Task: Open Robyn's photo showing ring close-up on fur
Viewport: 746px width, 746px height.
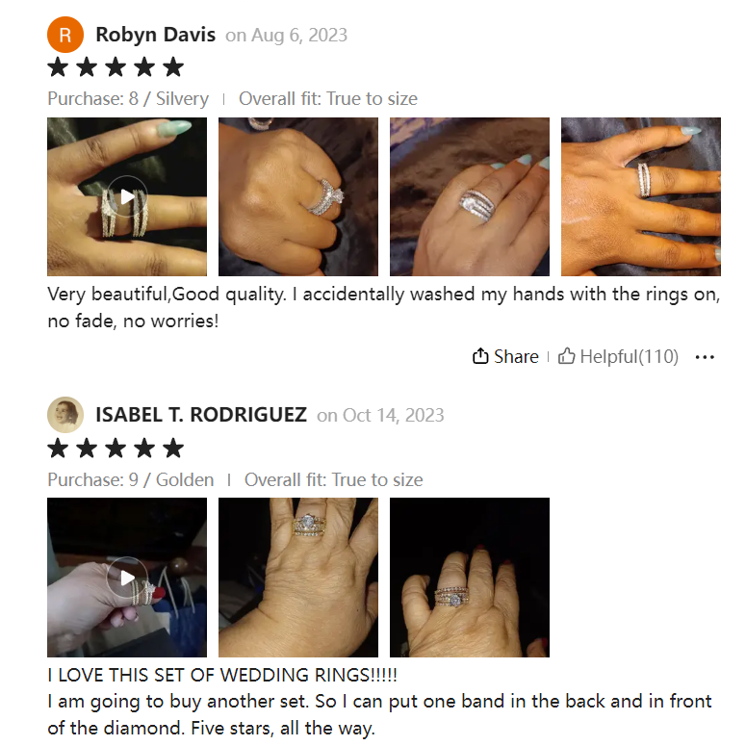Action: [470, 196]
